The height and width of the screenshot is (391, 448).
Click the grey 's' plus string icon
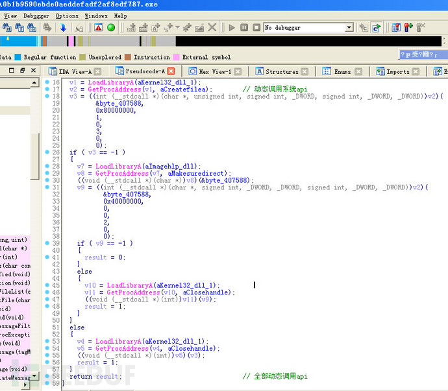[x=168, y=28]
